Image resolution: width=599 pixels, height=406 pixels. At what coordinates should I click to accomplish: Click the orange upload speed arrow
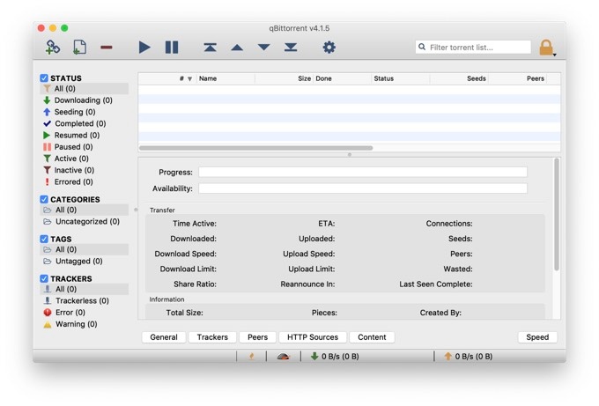[x=447, y=357]
